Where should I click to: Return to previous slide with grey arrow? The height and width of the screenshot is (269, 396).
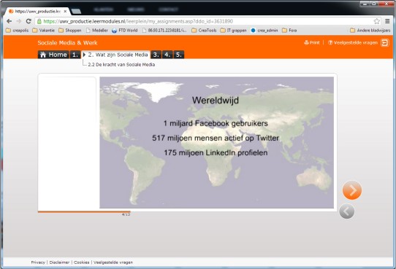[347, 211]
